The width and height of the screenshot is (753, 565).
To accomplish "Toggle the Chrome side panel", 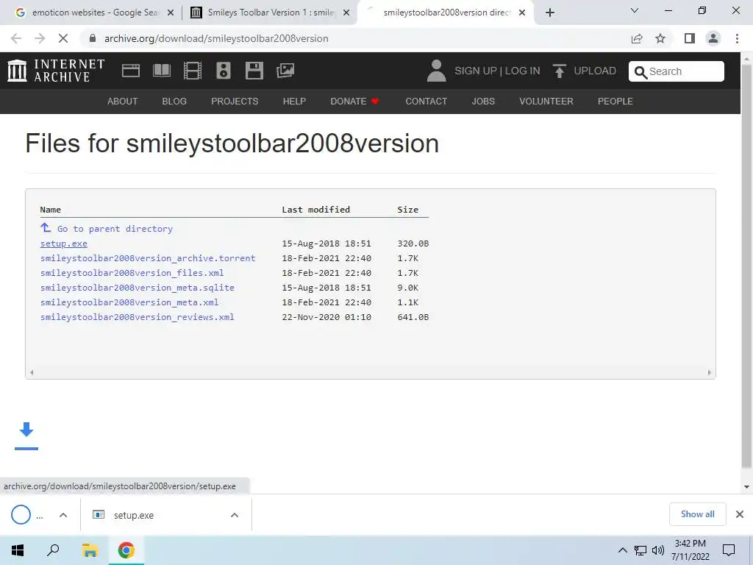I will 690,38.
